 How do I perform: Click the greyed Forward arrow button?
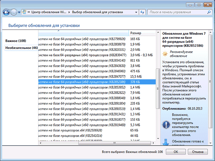[x=14, y=12]
